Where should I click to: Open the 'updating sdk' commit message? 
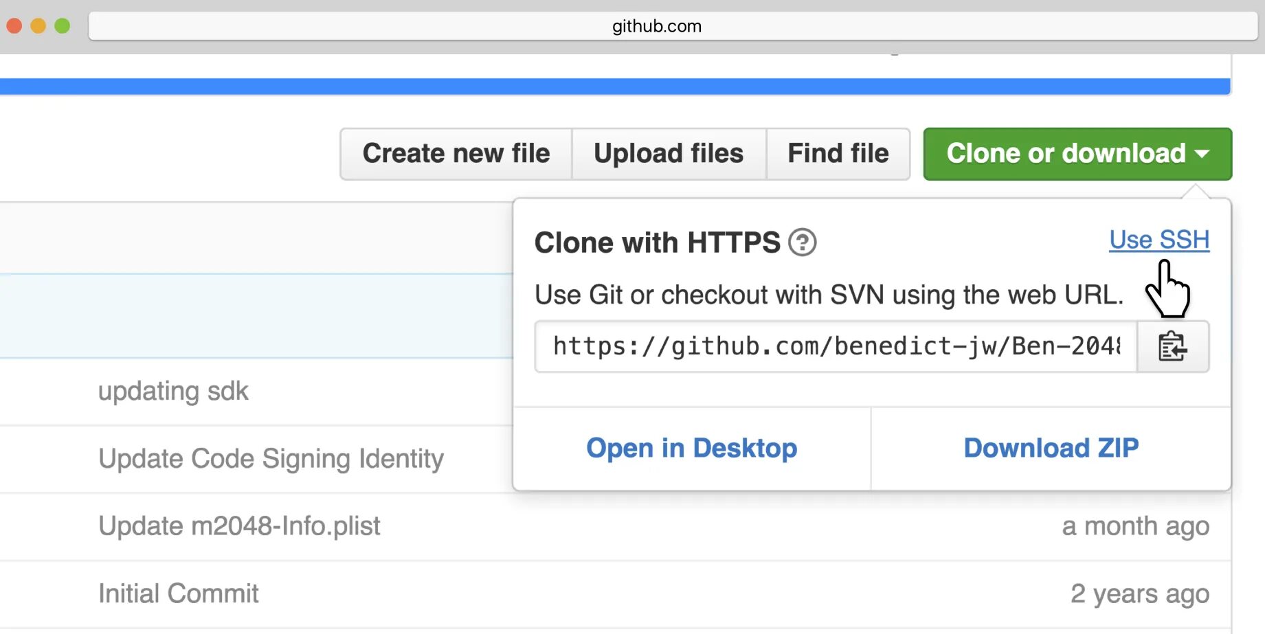click(x=173, y=392)
